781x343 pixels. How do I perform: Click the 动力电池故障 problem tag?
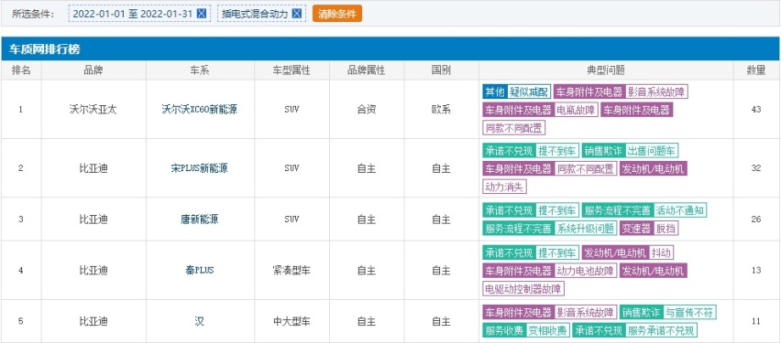tap(585, 272)
